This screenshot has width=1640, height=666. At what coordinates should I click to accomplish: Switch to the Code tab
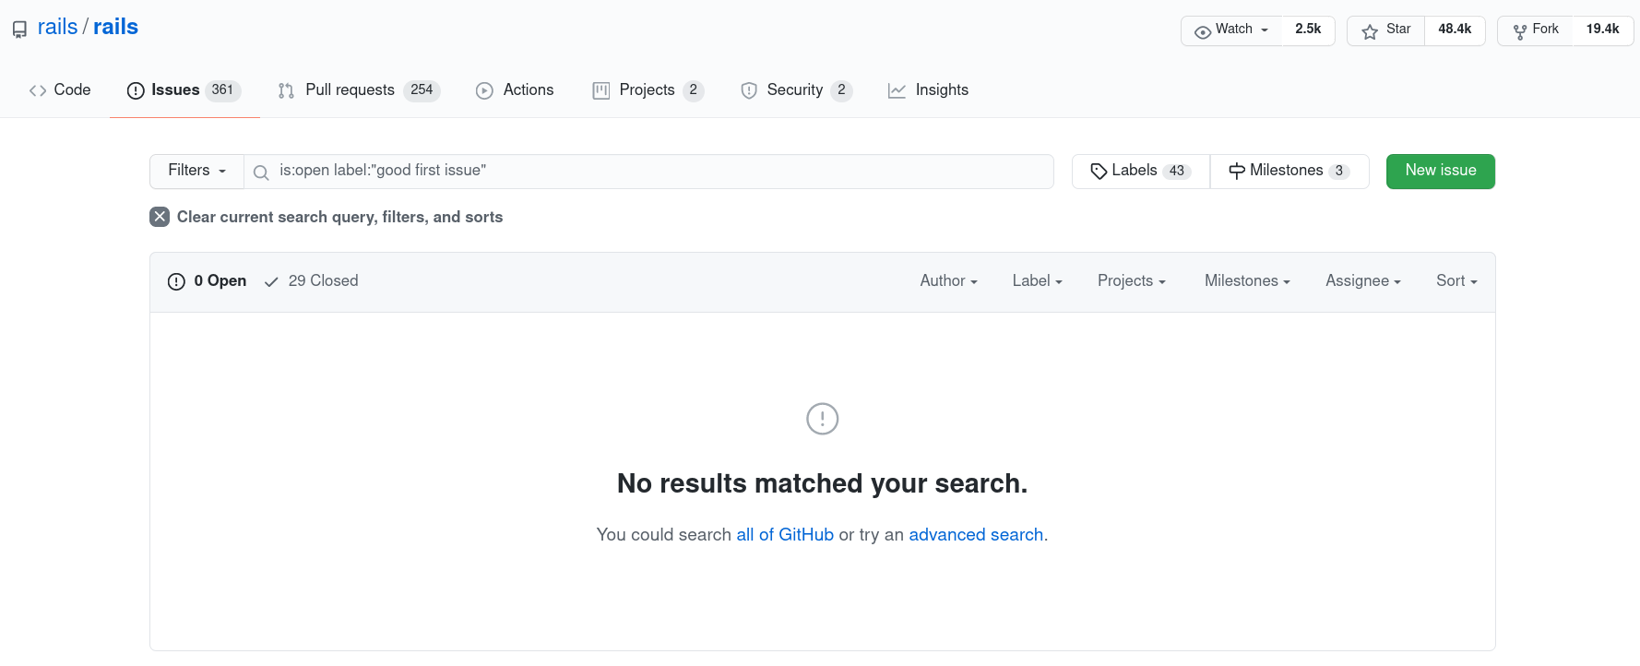(x=60, y=90)
